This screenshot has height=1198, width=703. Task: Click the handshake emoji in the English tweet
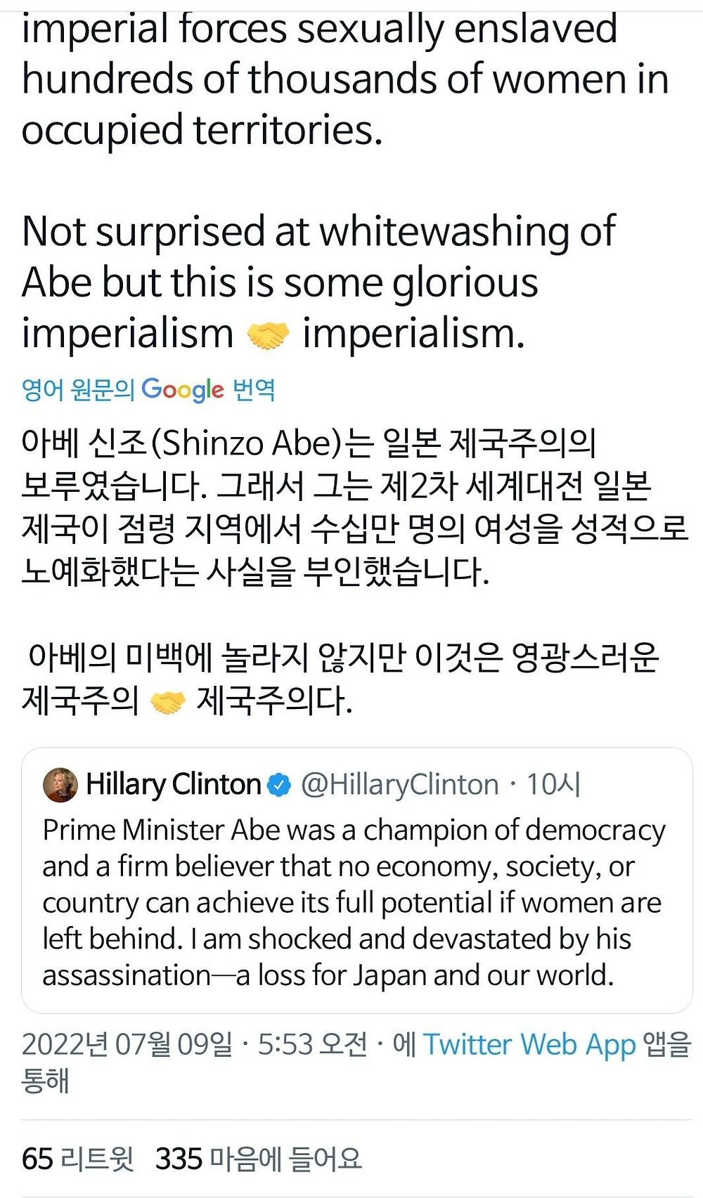(x=268, y=335)
